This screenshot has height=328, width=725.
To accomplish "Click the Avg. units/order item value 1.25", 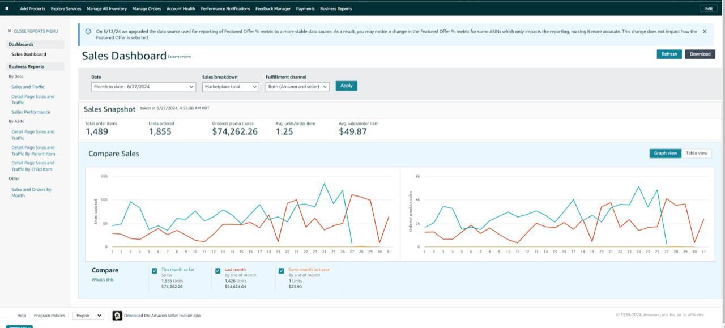I will [x=284, y=131].
